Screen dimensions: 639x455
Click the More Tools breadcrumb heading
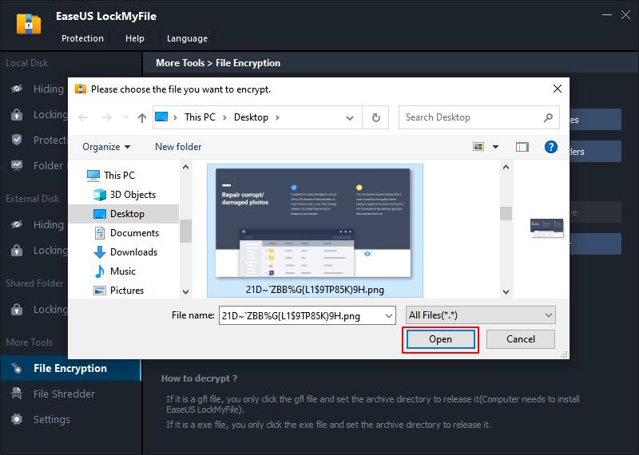click(181, 63)
